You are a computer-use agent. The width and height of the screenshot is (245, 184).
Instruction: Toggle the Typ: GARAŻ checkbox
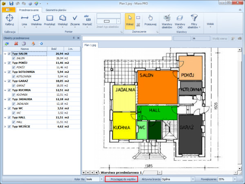pos(9,81)
